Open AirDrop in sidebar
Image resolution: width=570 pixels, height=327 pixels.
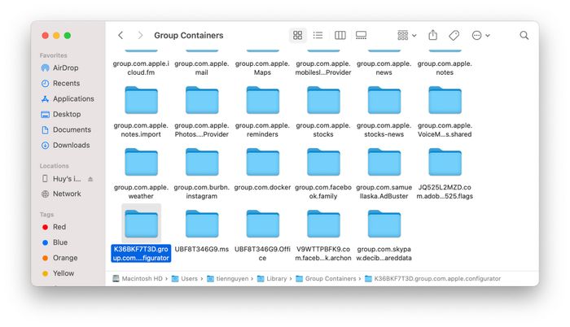[67, 68]
